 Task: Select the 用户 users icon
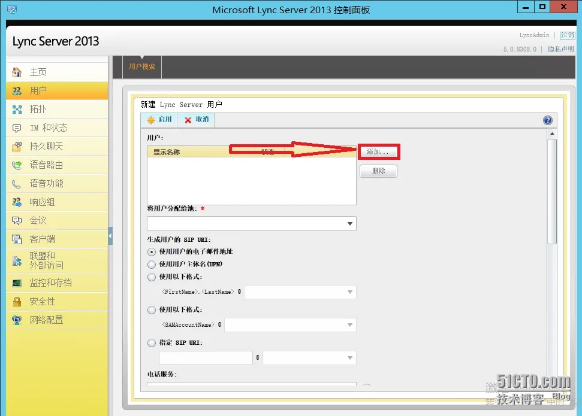coord(17,91)
